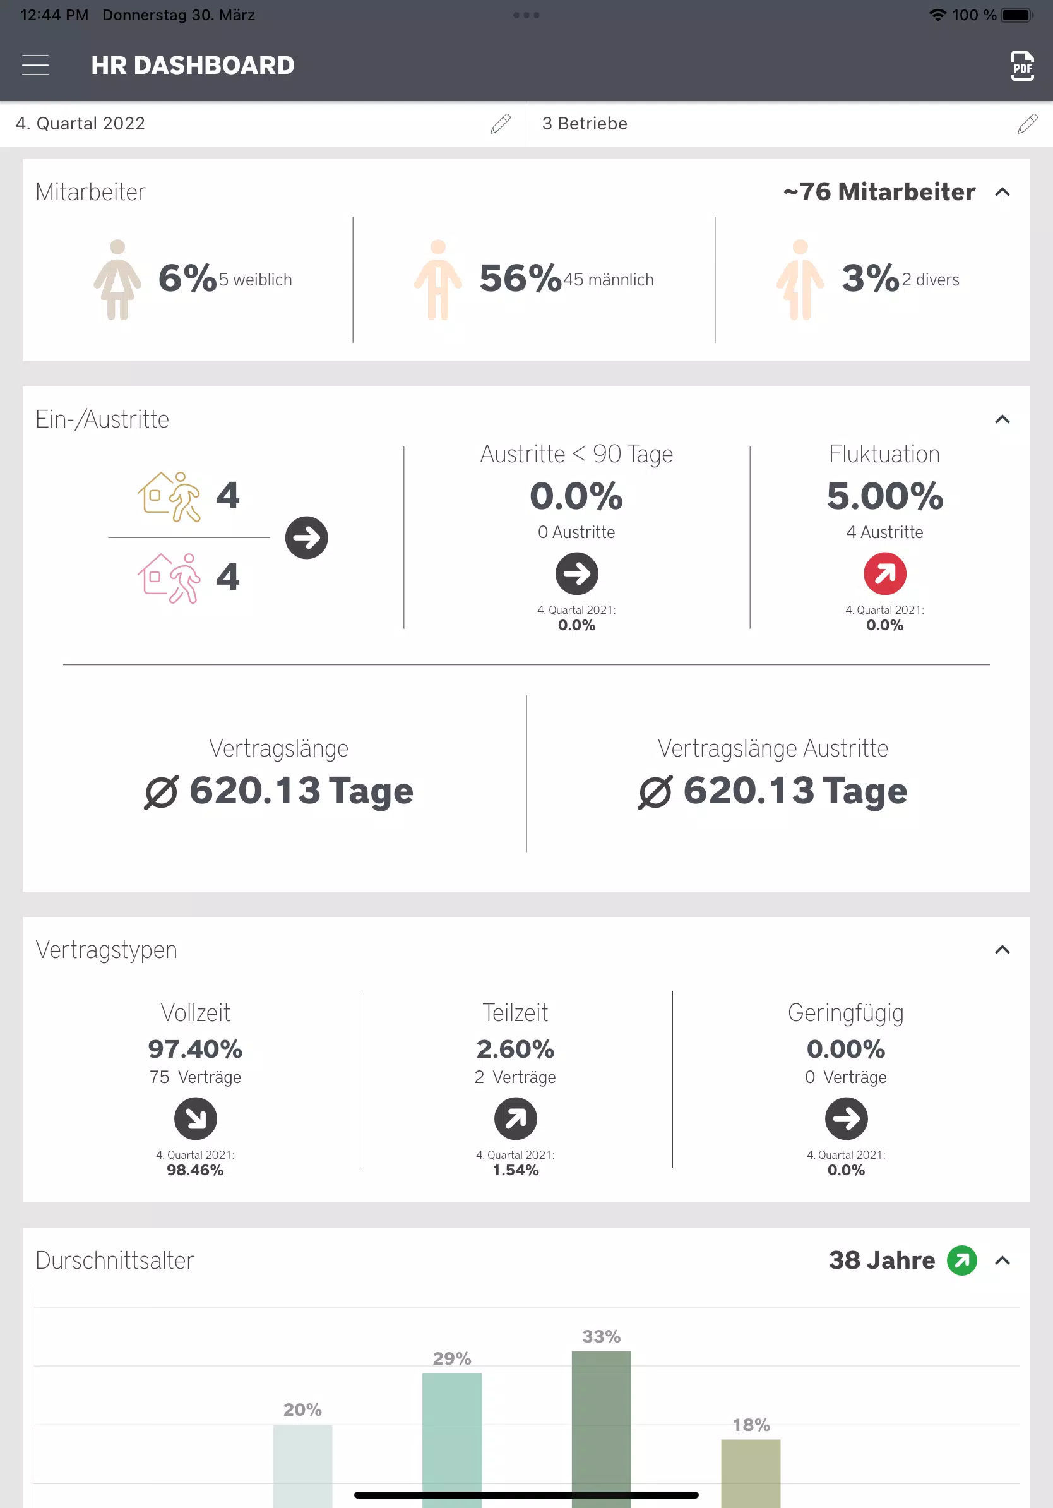Click the arrow beside entries and exits count
This screenshot has width=1053, height=1508.
[307, 538]
